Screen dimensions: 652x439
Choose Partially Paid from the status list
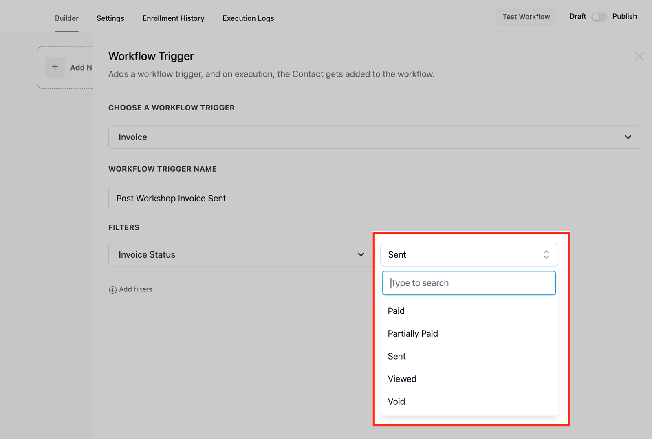click(413, 334)
